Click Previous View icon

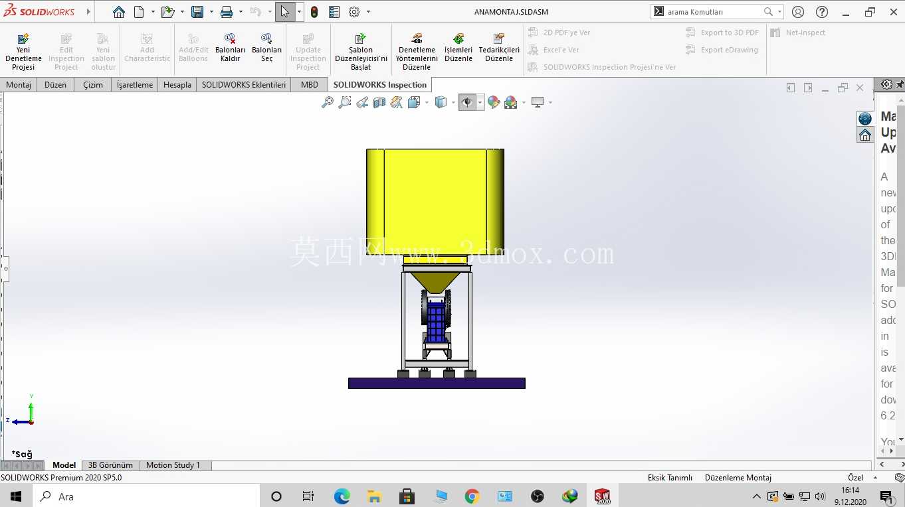pyautogui.click(x=362, y=102)
